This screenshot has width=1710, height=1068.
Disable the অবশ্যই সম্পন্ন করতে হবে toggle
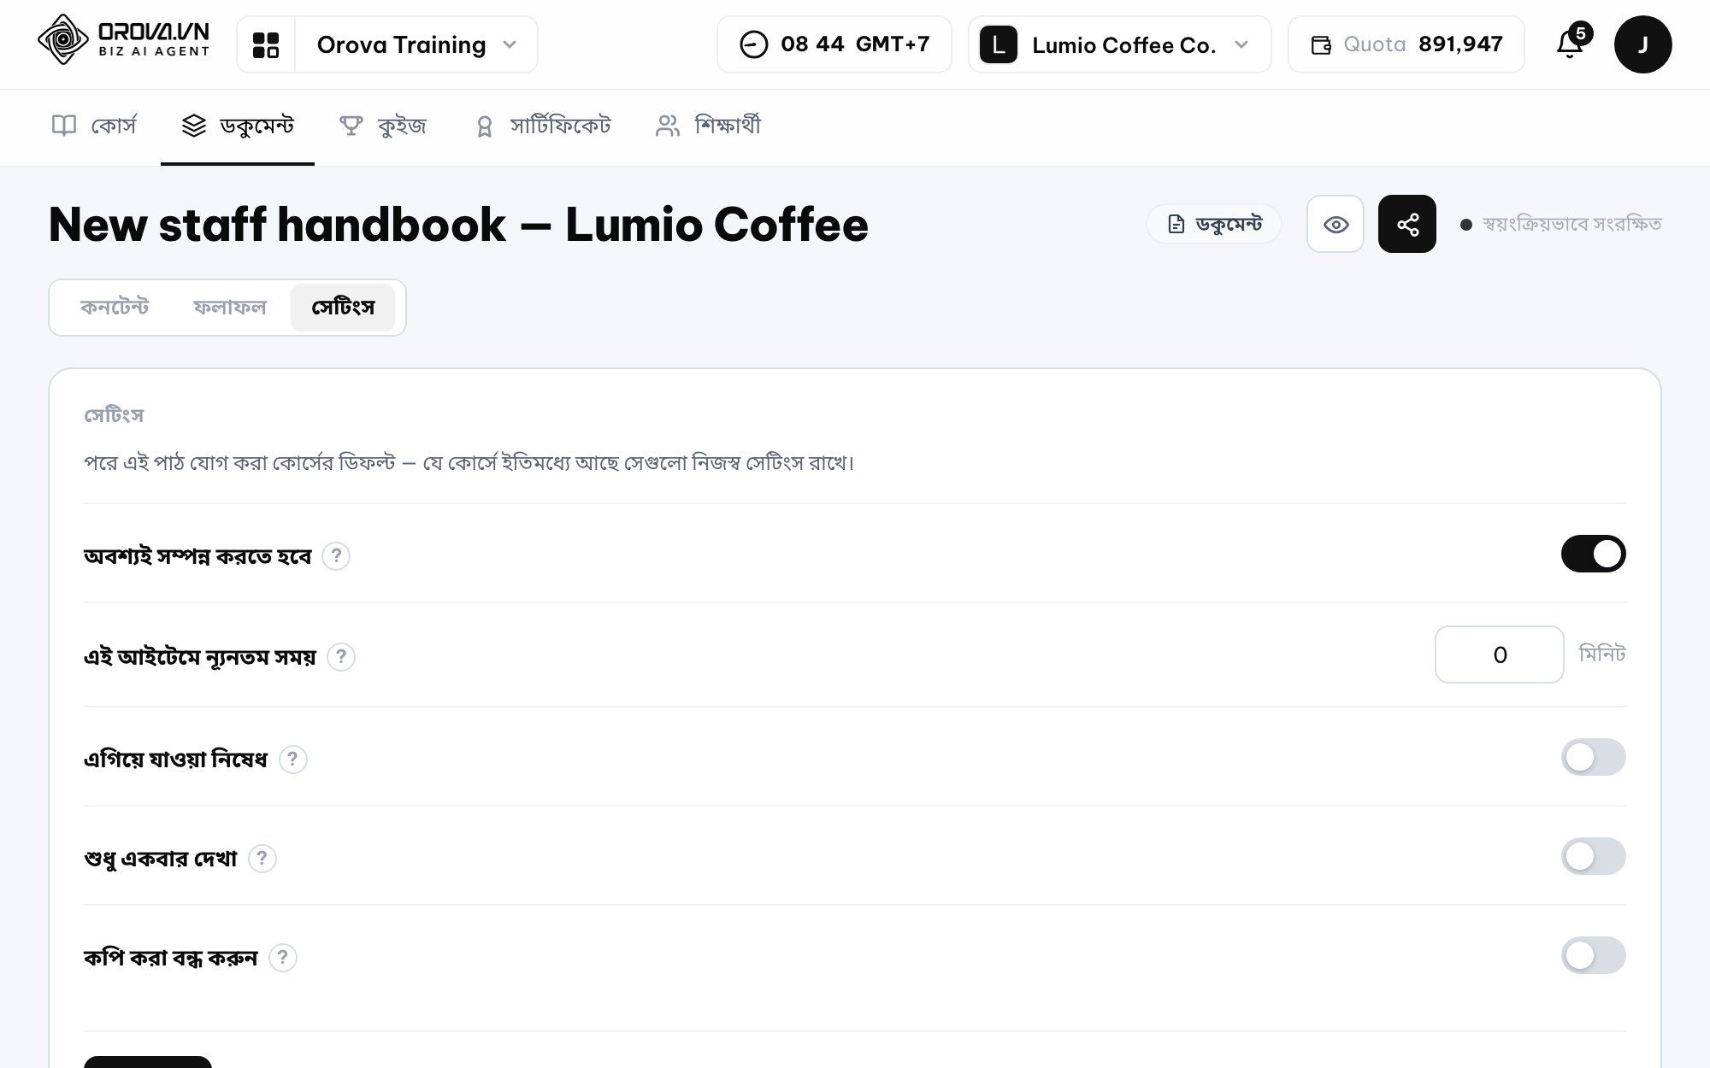point(1593,554)
